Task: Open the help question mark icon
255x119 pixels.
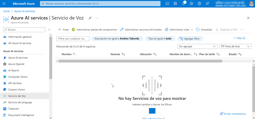Action: 199,4
